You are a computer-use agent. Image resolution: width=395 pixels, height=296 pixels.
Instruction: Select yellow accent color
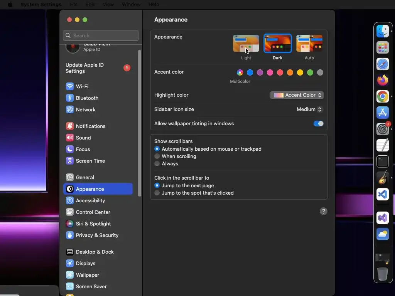tap(300, 72)
